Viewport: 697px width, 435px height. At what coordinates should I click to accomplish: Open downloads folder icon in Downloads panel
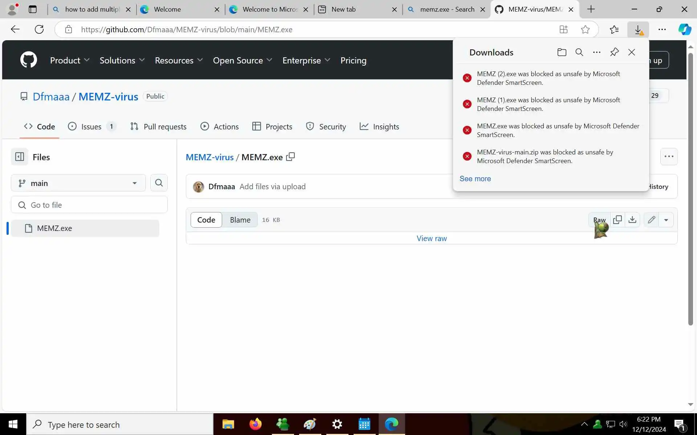click(x=562, y=52)
